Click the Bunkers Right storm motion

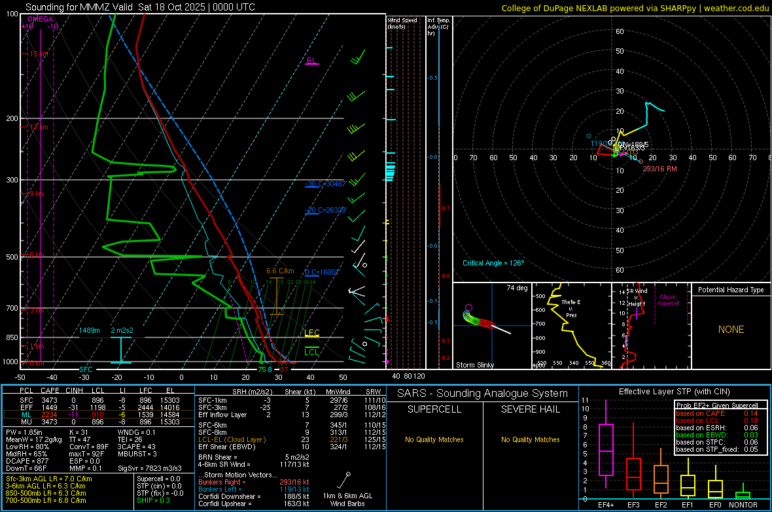pyautogui.click(x=254, y=482)
